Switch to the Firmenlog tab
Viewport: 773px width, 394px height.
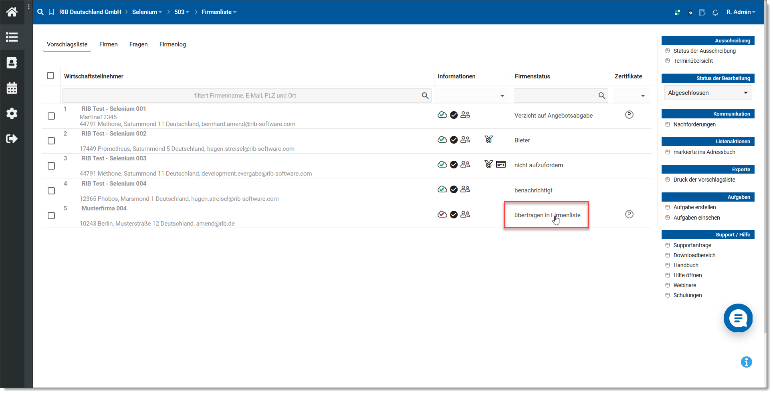[172, 44]
